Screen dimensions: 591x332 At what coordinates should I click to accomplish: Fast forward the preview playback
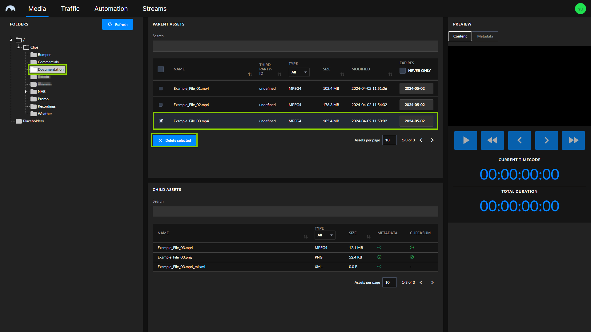point(573,140)
